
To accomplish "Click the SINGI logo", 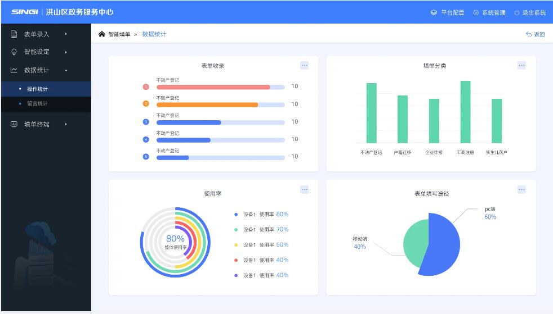I will pyautogui.click(x=24, y=12).
